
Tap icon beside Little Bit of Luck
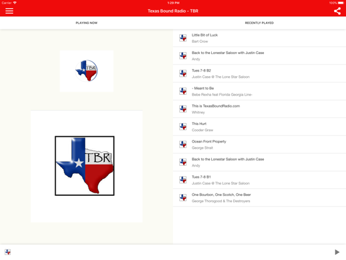tap(183, 38)
